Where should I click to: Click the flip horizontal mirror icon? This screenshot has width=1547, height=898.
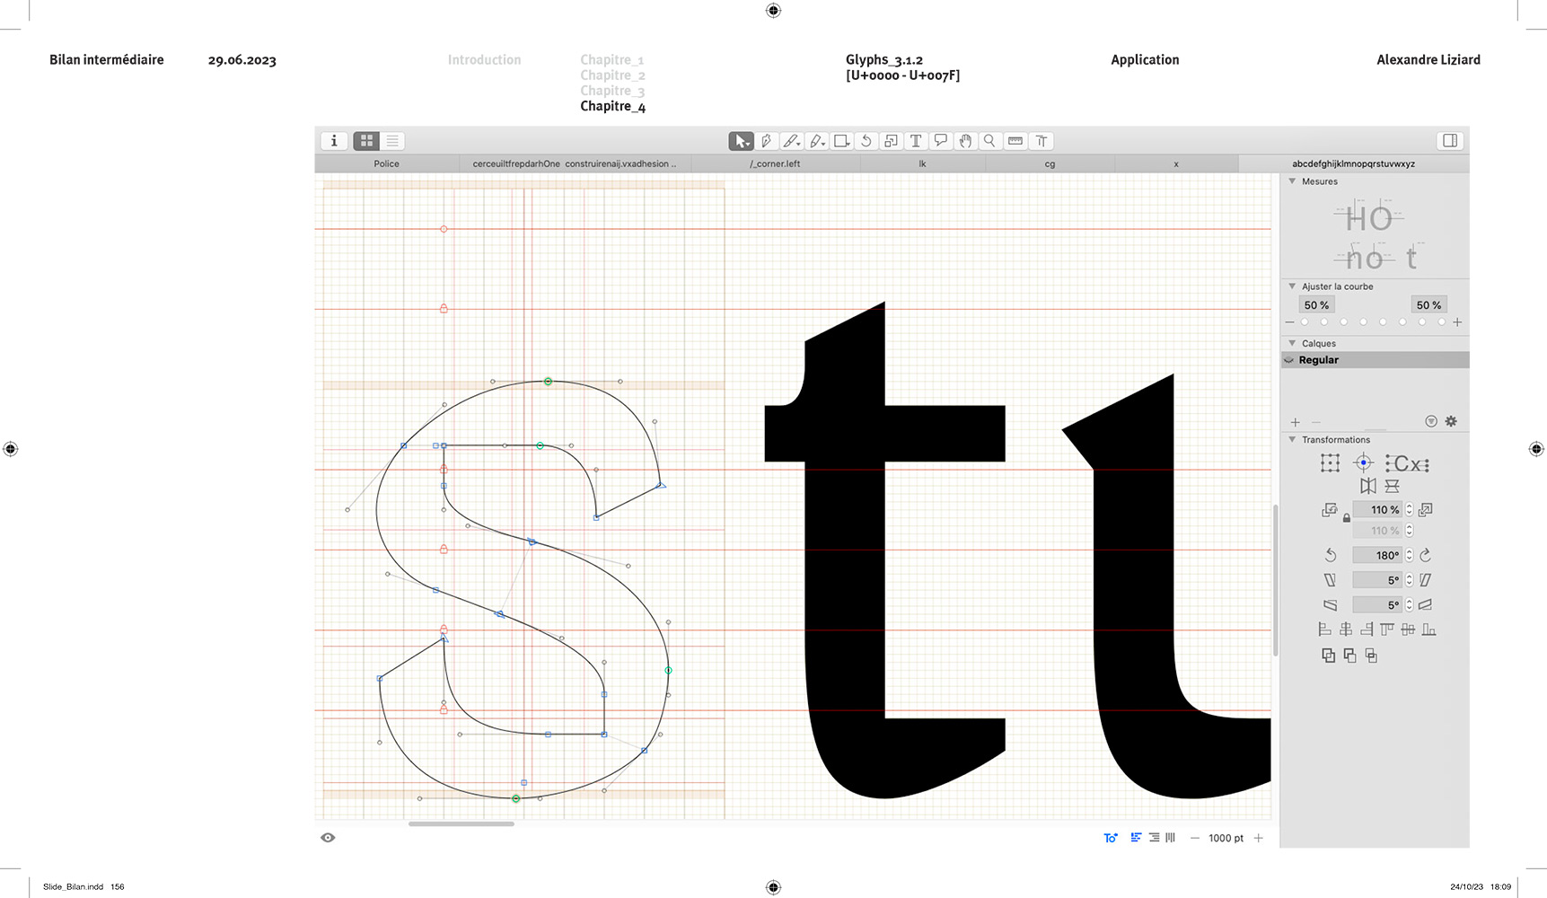[x=1367, y=486]
